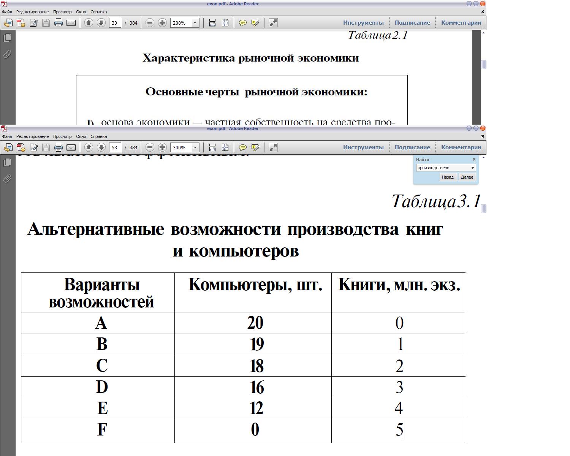The width and height of the screenshot is (570, 456).
Task: Open Редактирование menu in the page-30 window
Action: [x=32, y=12]
